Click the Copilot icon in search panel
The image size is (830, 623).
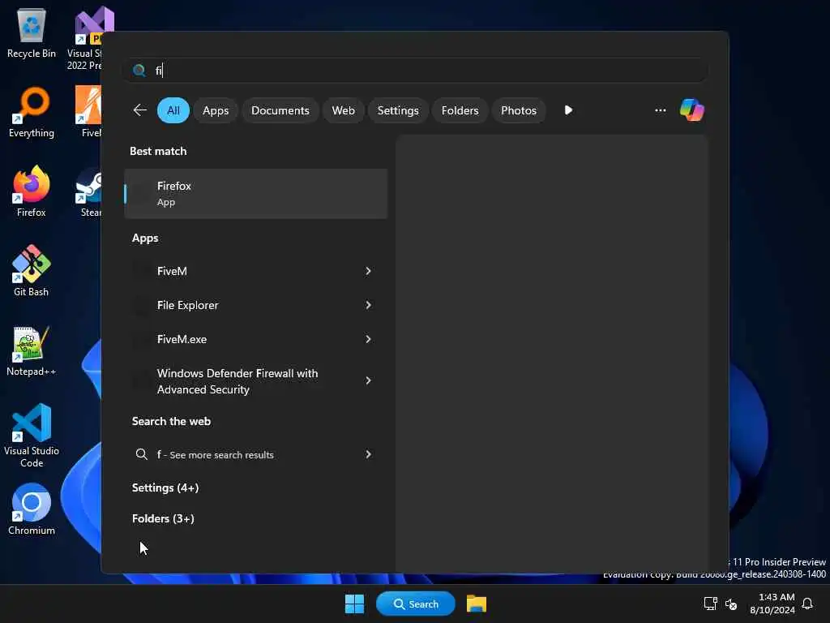[x=692, y=110]
